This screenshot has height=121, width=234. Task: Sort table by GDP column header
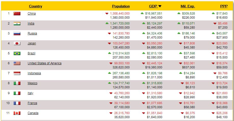point(153,6)
